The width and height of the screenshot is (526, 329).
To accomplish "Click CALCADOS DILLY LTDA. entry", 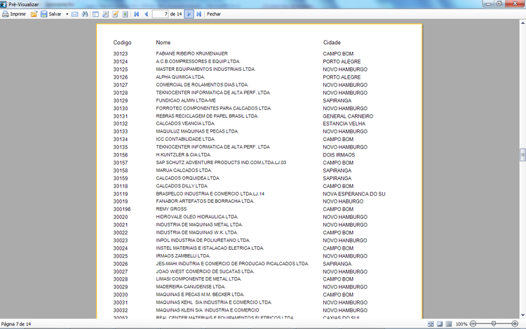I will 182,186.
